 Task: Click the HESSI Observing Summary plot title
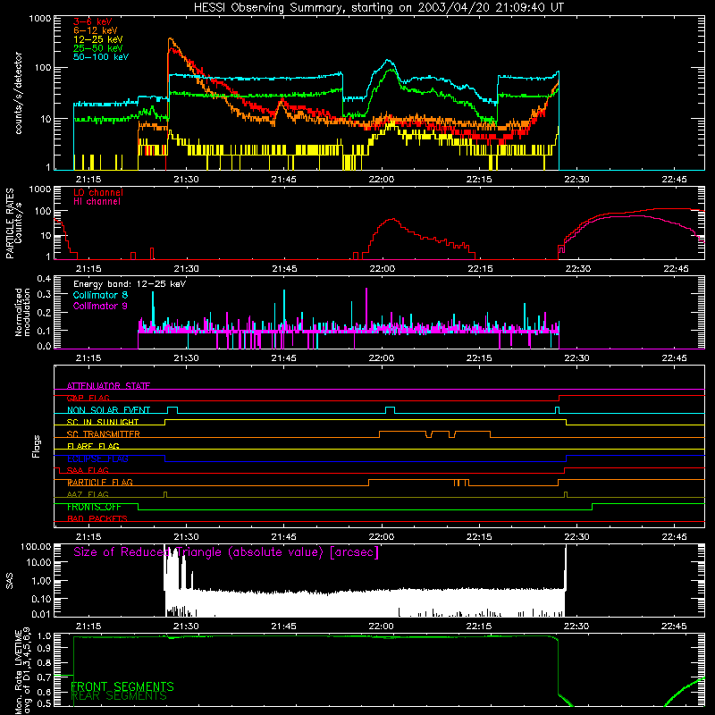click(378, 8)
